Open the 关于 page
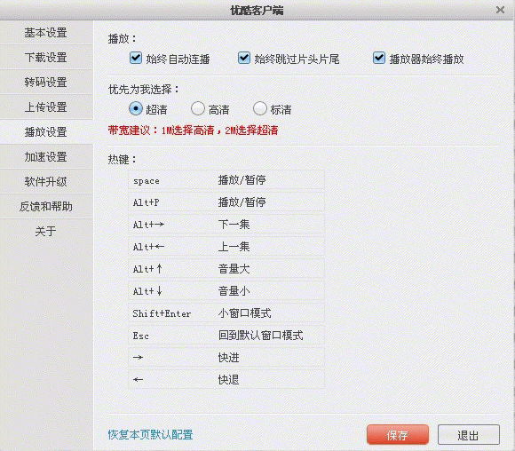Screen dimensions: 515x451 click(46, 231)
